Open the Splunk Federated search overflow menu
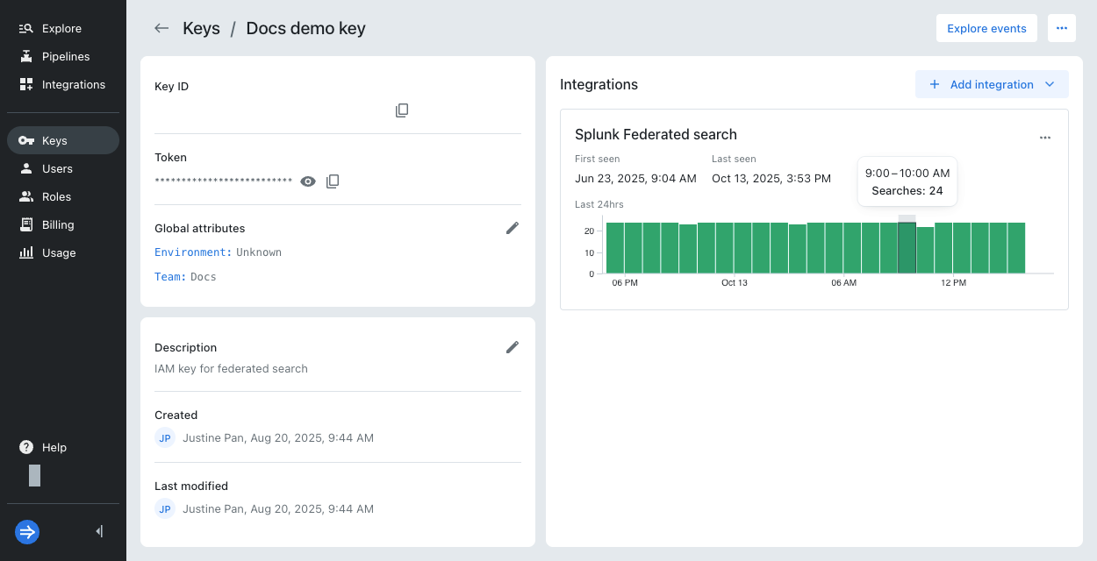The image size is (1097, 561). [x=1045, y=137]
